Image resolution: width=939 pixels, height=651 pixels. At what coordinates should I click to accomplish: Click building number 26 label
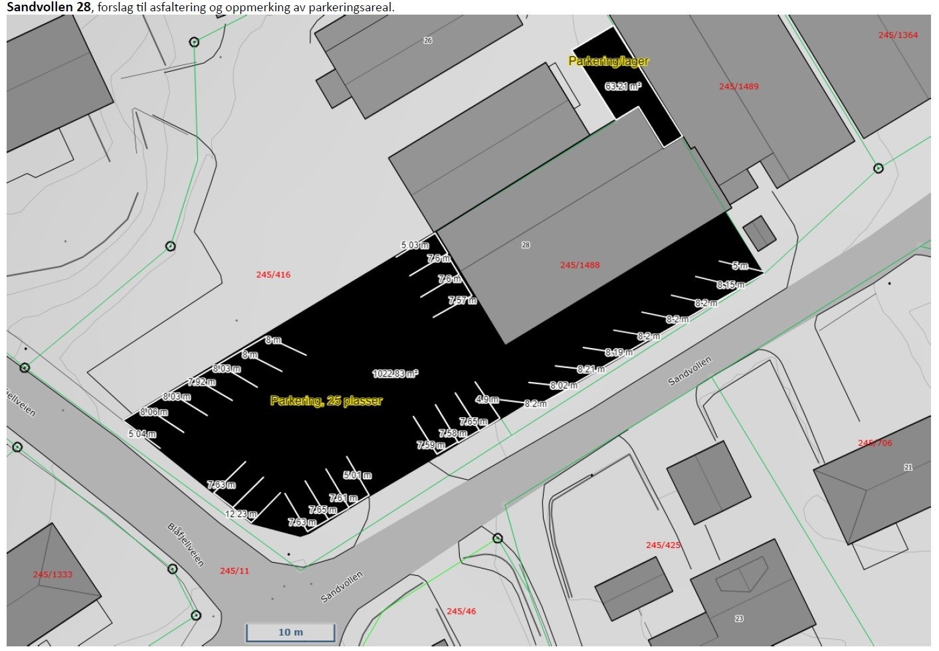point(428,41)
